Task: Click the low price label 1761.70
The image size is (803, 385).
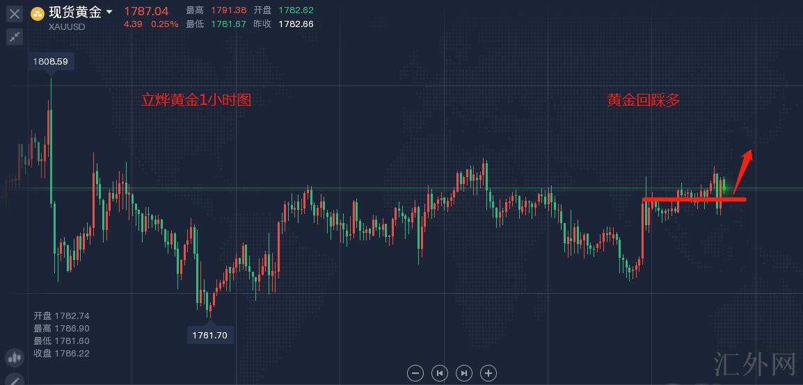Action: [210, 336]
